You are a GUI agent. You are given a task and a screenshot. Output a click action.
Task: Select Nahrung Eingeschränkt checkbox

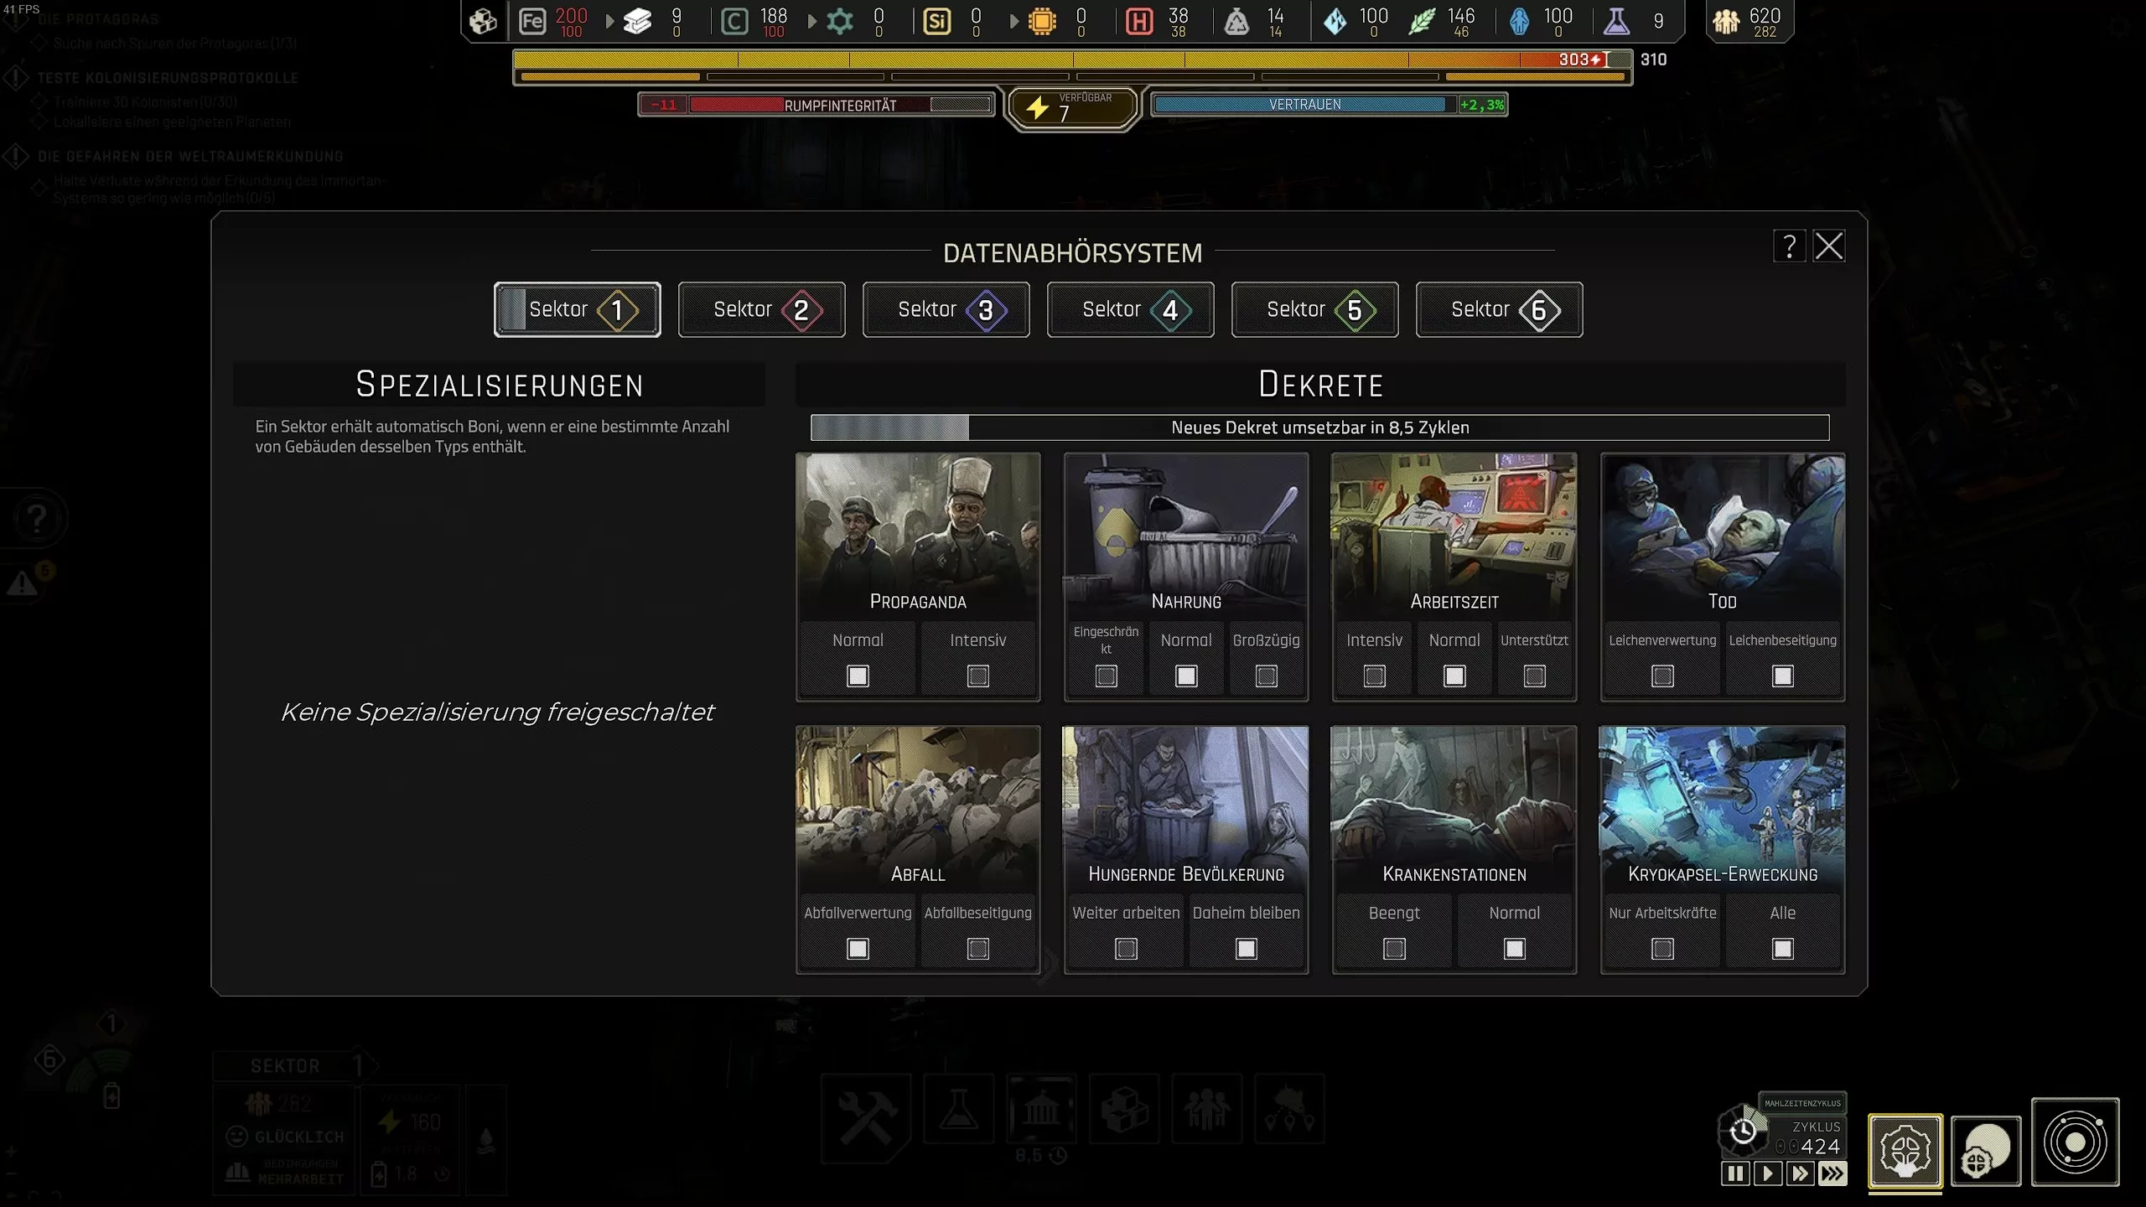click(1106, 676)
